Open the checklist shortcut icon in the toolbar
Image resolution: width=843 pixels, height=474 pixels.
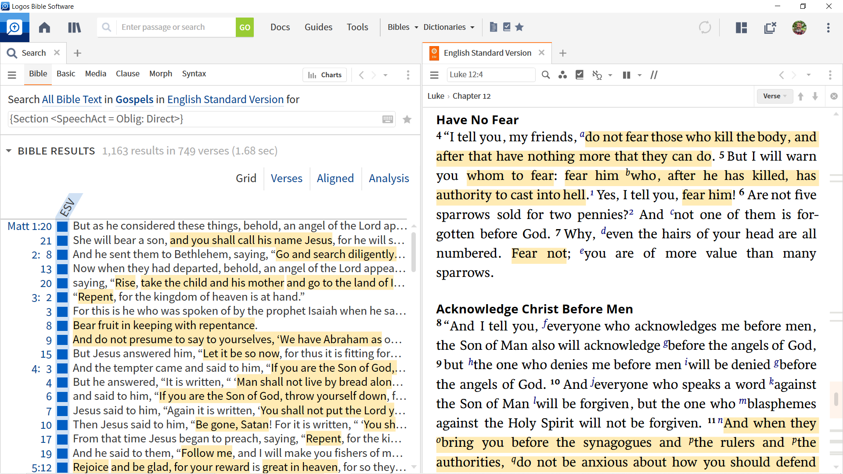tap(507, 27)
